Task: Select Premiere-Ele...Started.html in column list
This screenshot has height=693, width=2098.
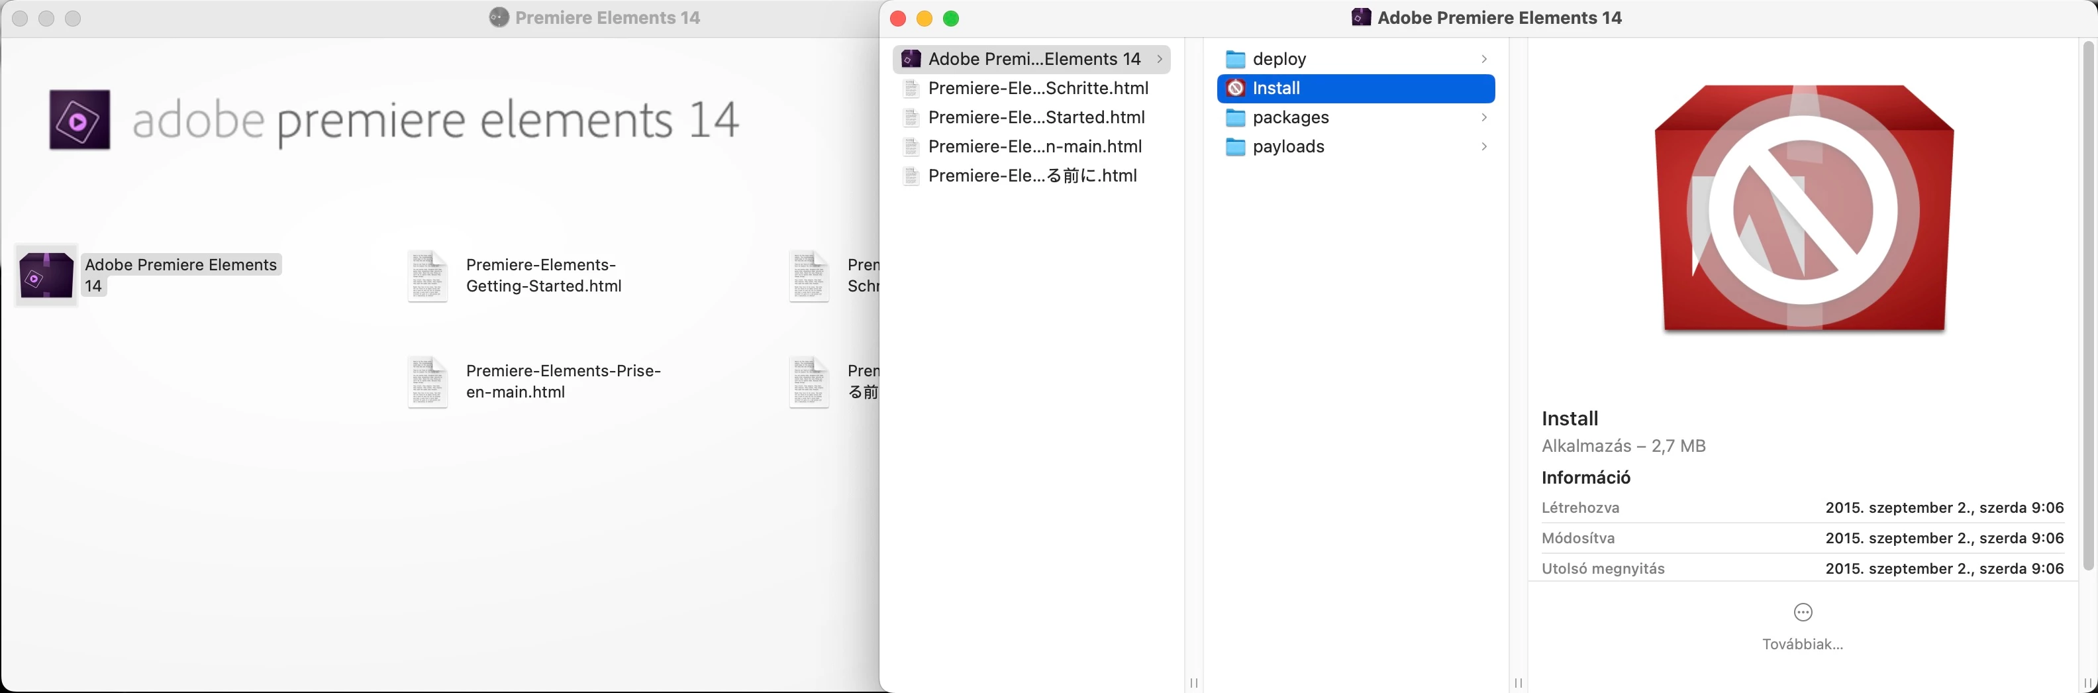Action: (1031, 117)
